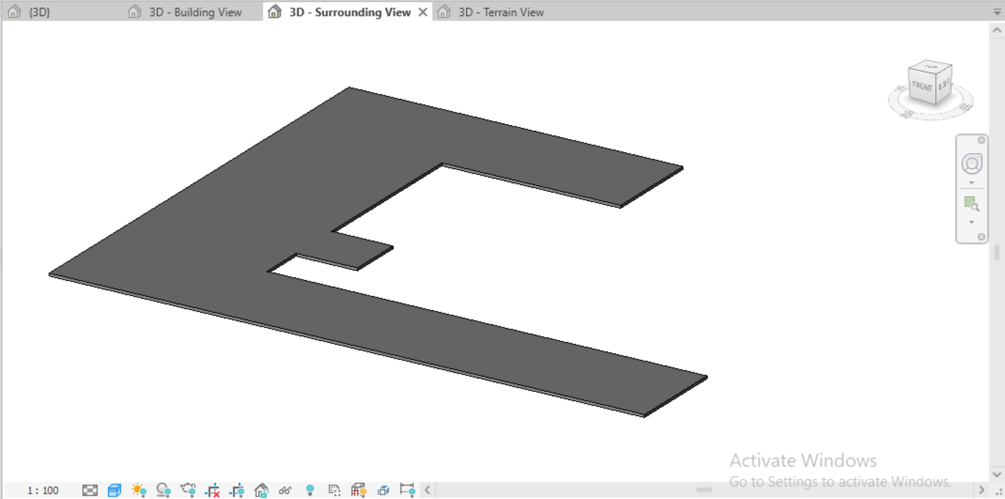1005x499 pixels.
Task: Toggle Crop View in view controls
Action: 213,490
